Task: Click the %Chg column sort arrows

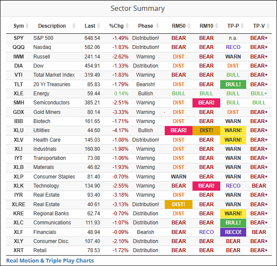Action: pos(127,26)
